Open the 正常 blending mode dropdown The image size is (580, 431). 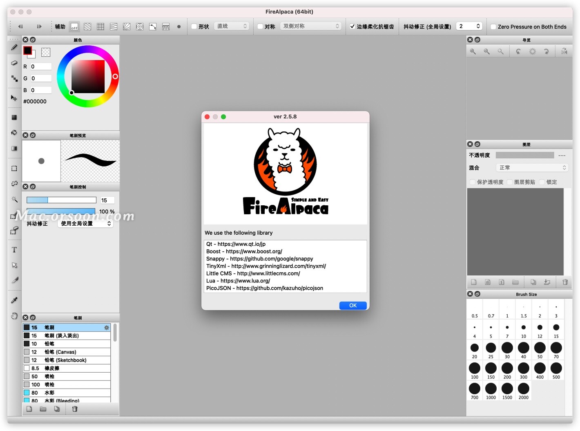coord(532,168)
